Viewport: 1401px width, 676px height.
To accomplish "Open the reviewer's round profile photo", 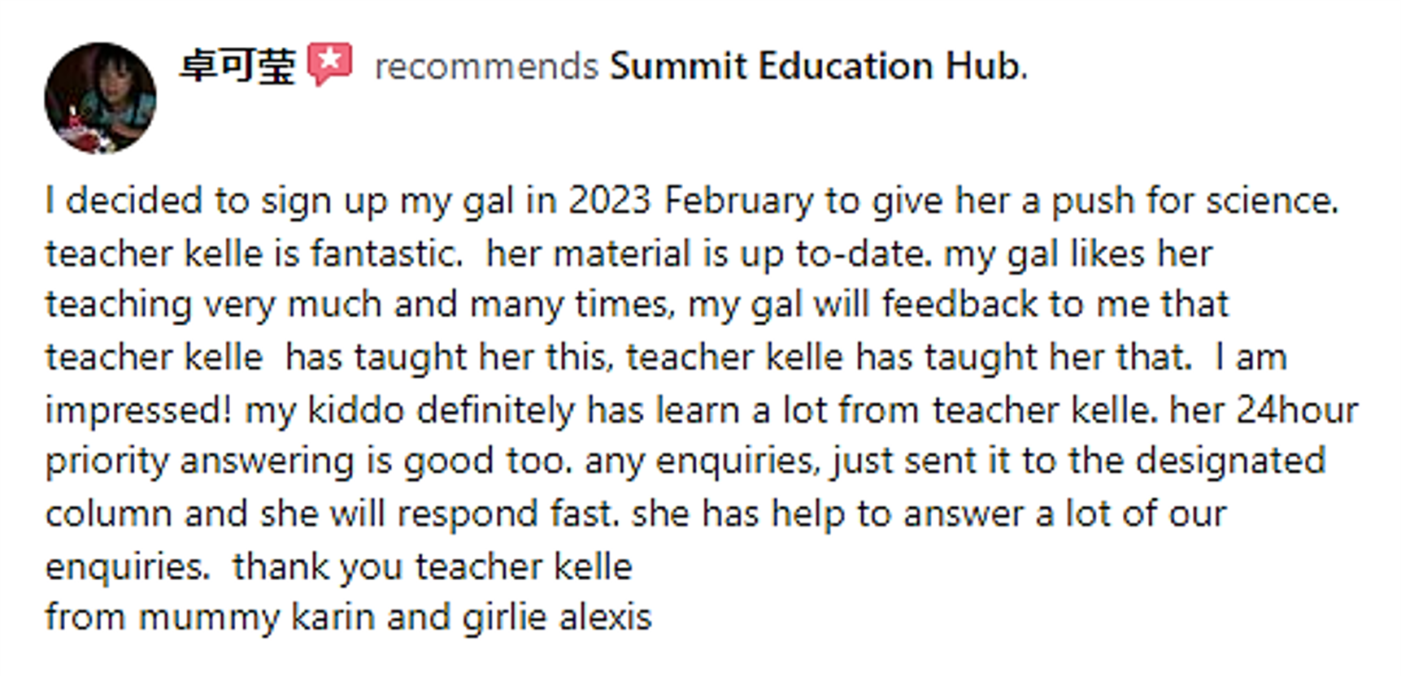I will tap(100, 98).
